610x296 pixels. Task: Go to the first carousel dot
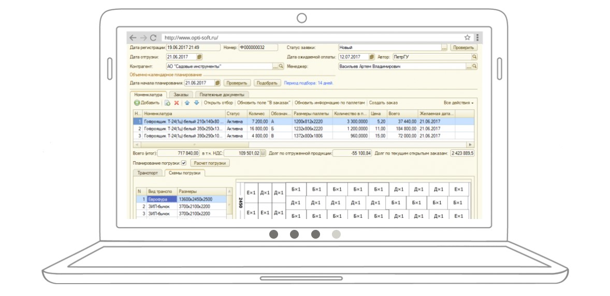pos(274,235)
